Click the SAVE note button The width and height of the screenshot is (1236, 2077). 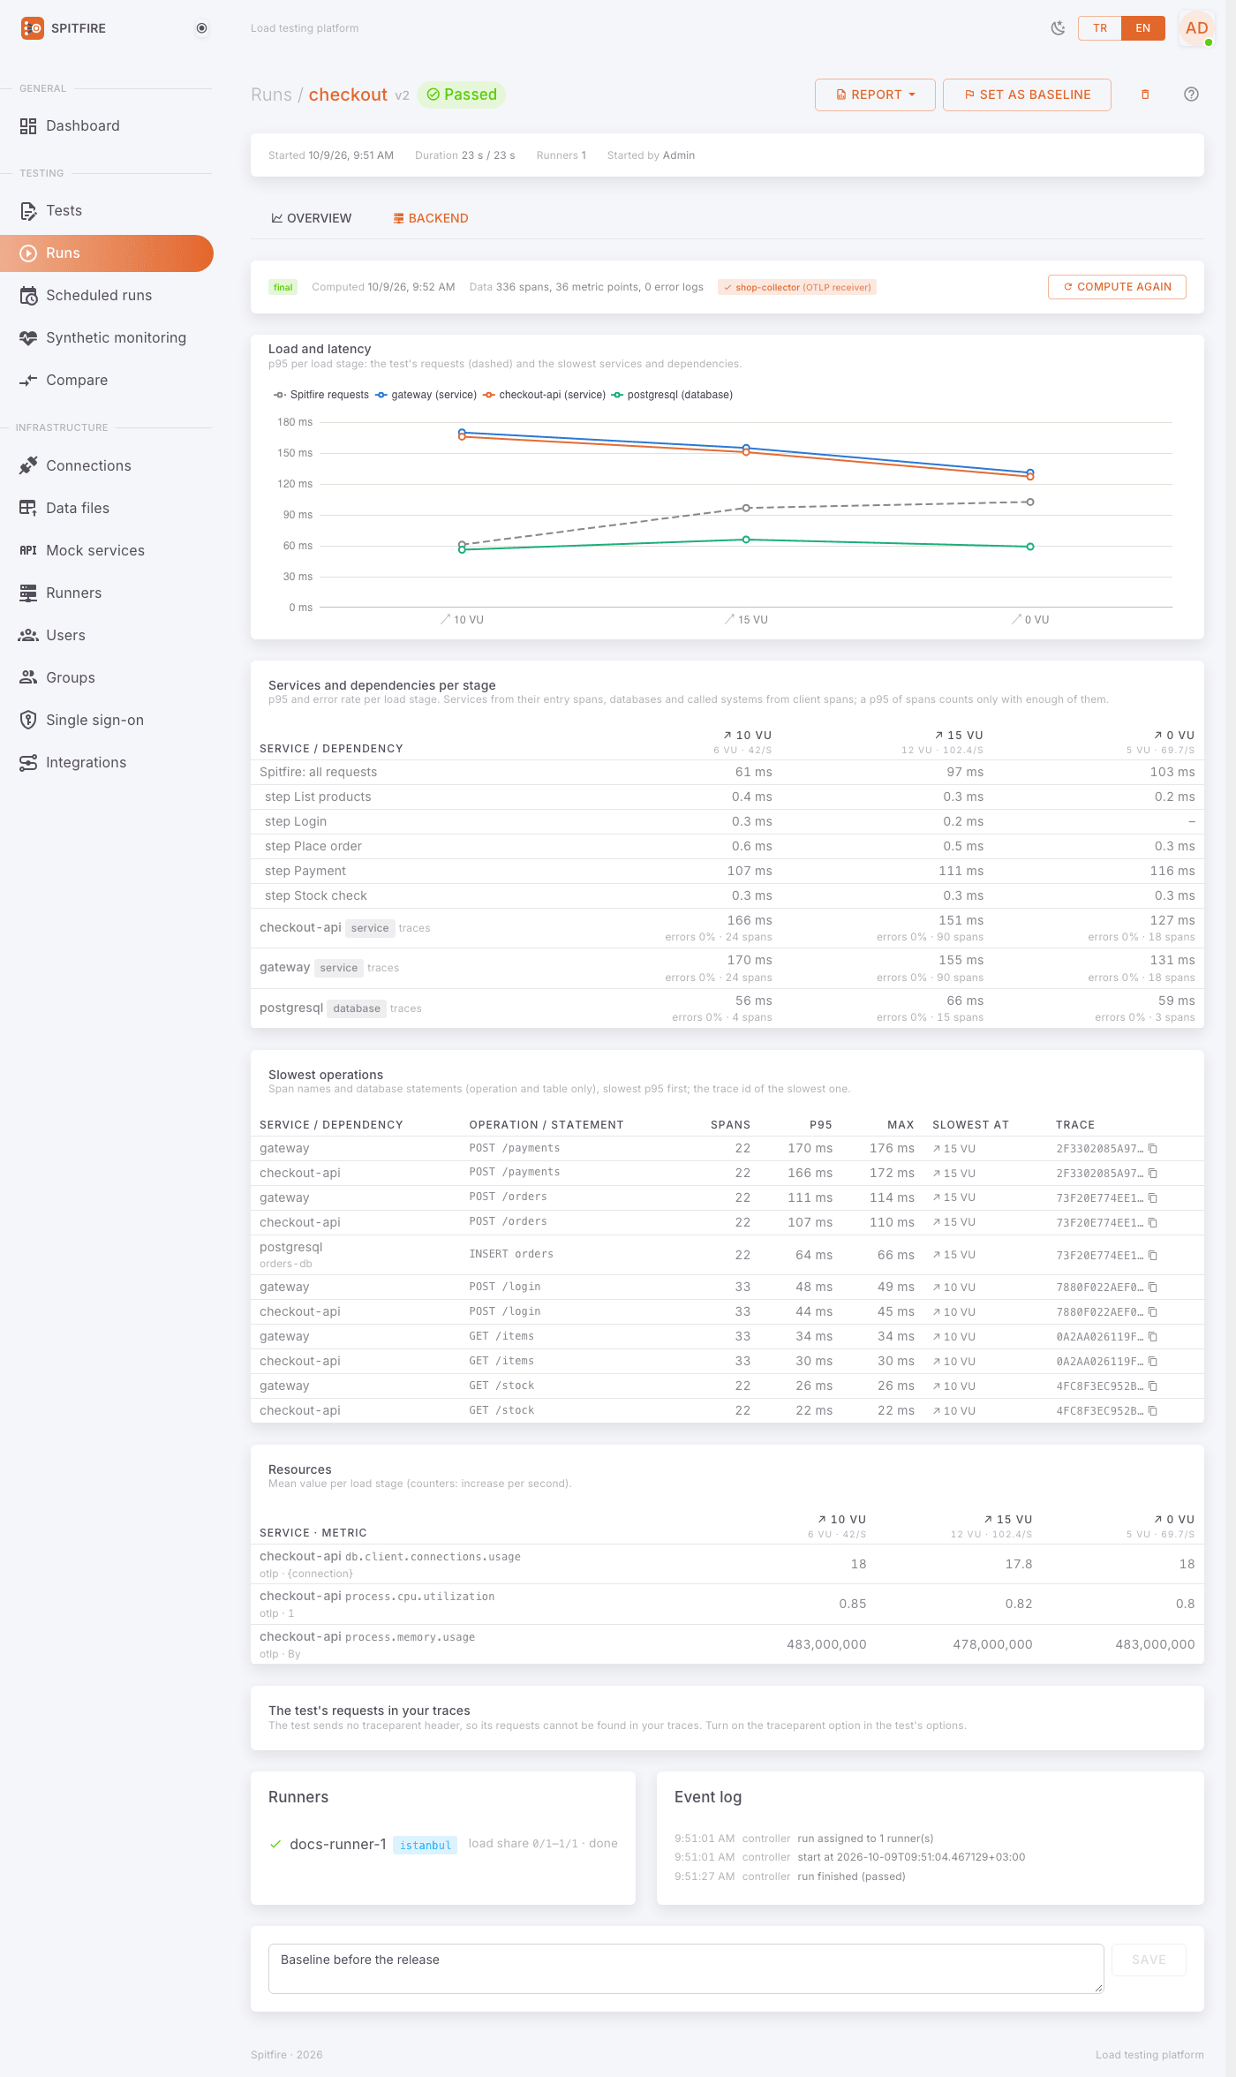(1149, 1960)
